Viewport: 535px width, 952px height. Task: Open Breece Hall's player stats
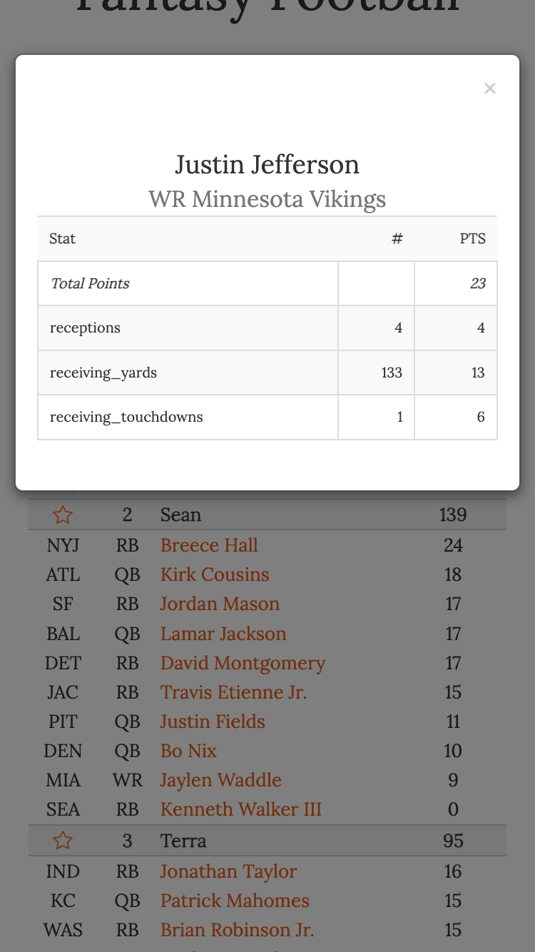208,545
